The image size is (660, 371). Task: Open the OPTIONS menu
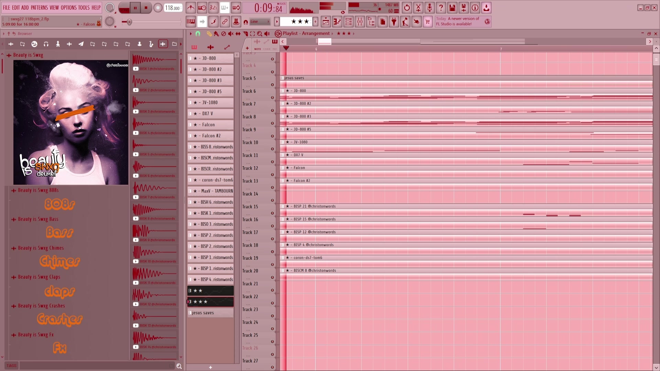68,8
